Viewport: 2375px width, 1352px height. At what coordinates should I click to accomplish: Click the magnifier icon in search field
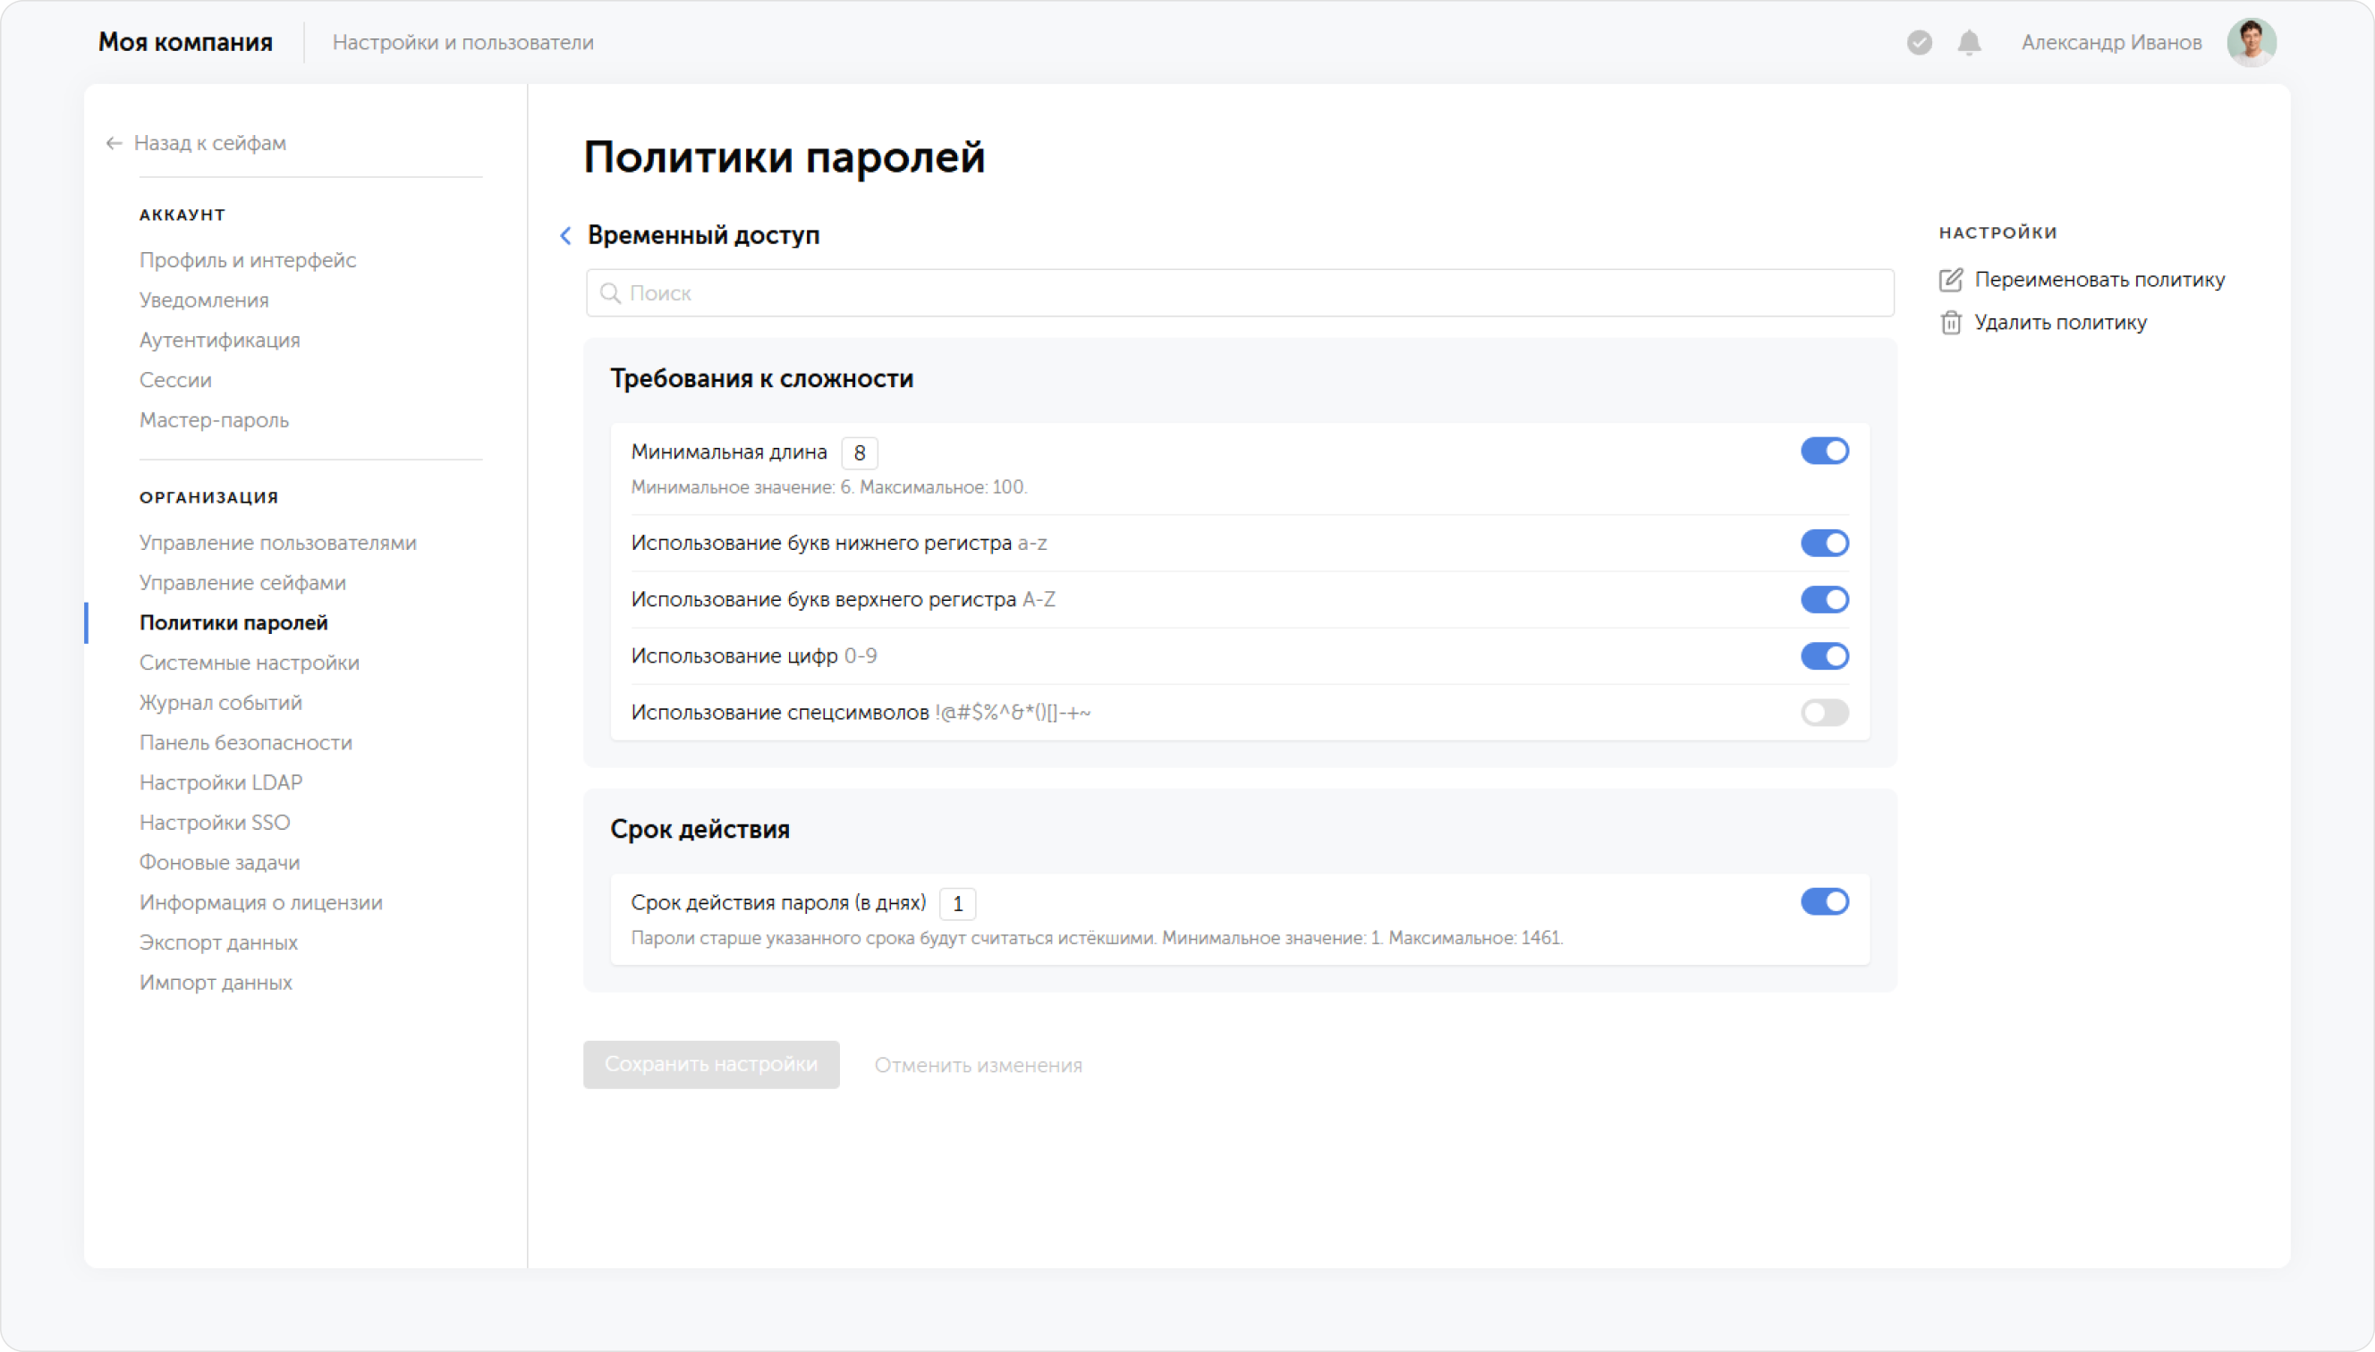610,293
